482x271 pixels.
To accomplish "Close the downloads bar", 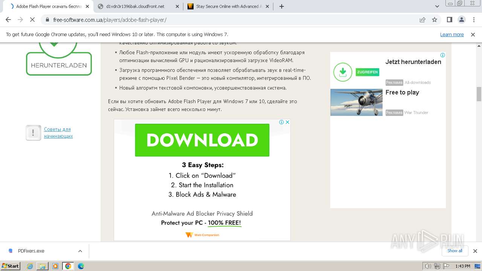I will click(475, 251).
